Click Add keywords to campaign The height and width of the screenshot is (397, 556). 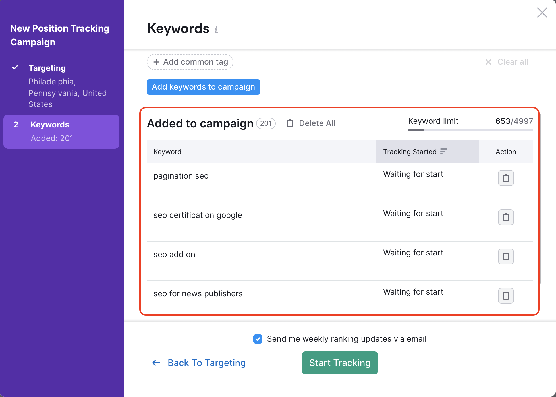click(203, 87)
